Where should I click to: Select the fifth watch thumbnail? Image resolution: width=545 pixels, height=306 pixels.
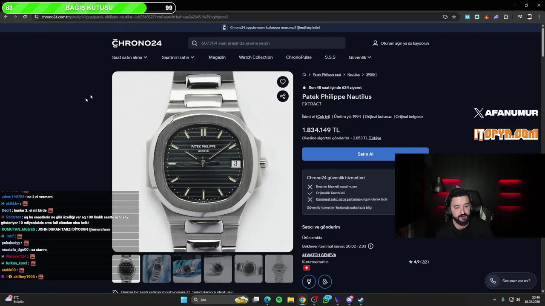pos(248,269)
